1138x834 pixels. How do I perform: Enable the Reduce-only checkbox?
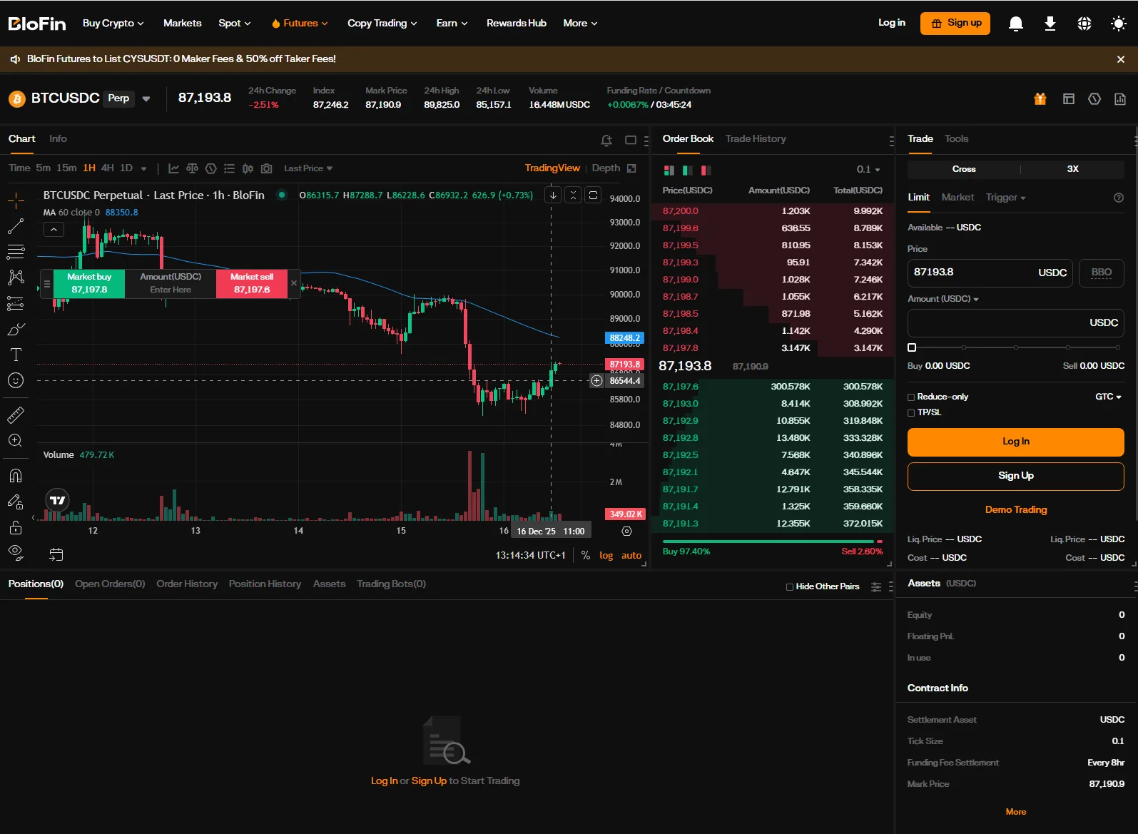coord(911,397)
